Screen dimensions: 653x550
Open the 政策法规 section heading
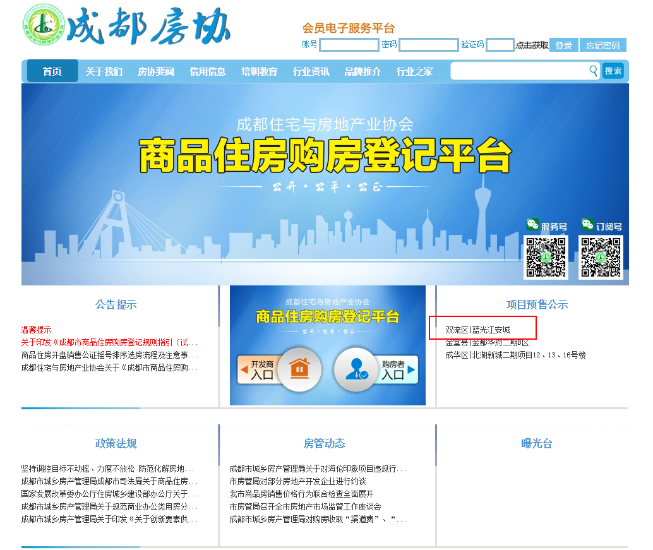[116, 443]
